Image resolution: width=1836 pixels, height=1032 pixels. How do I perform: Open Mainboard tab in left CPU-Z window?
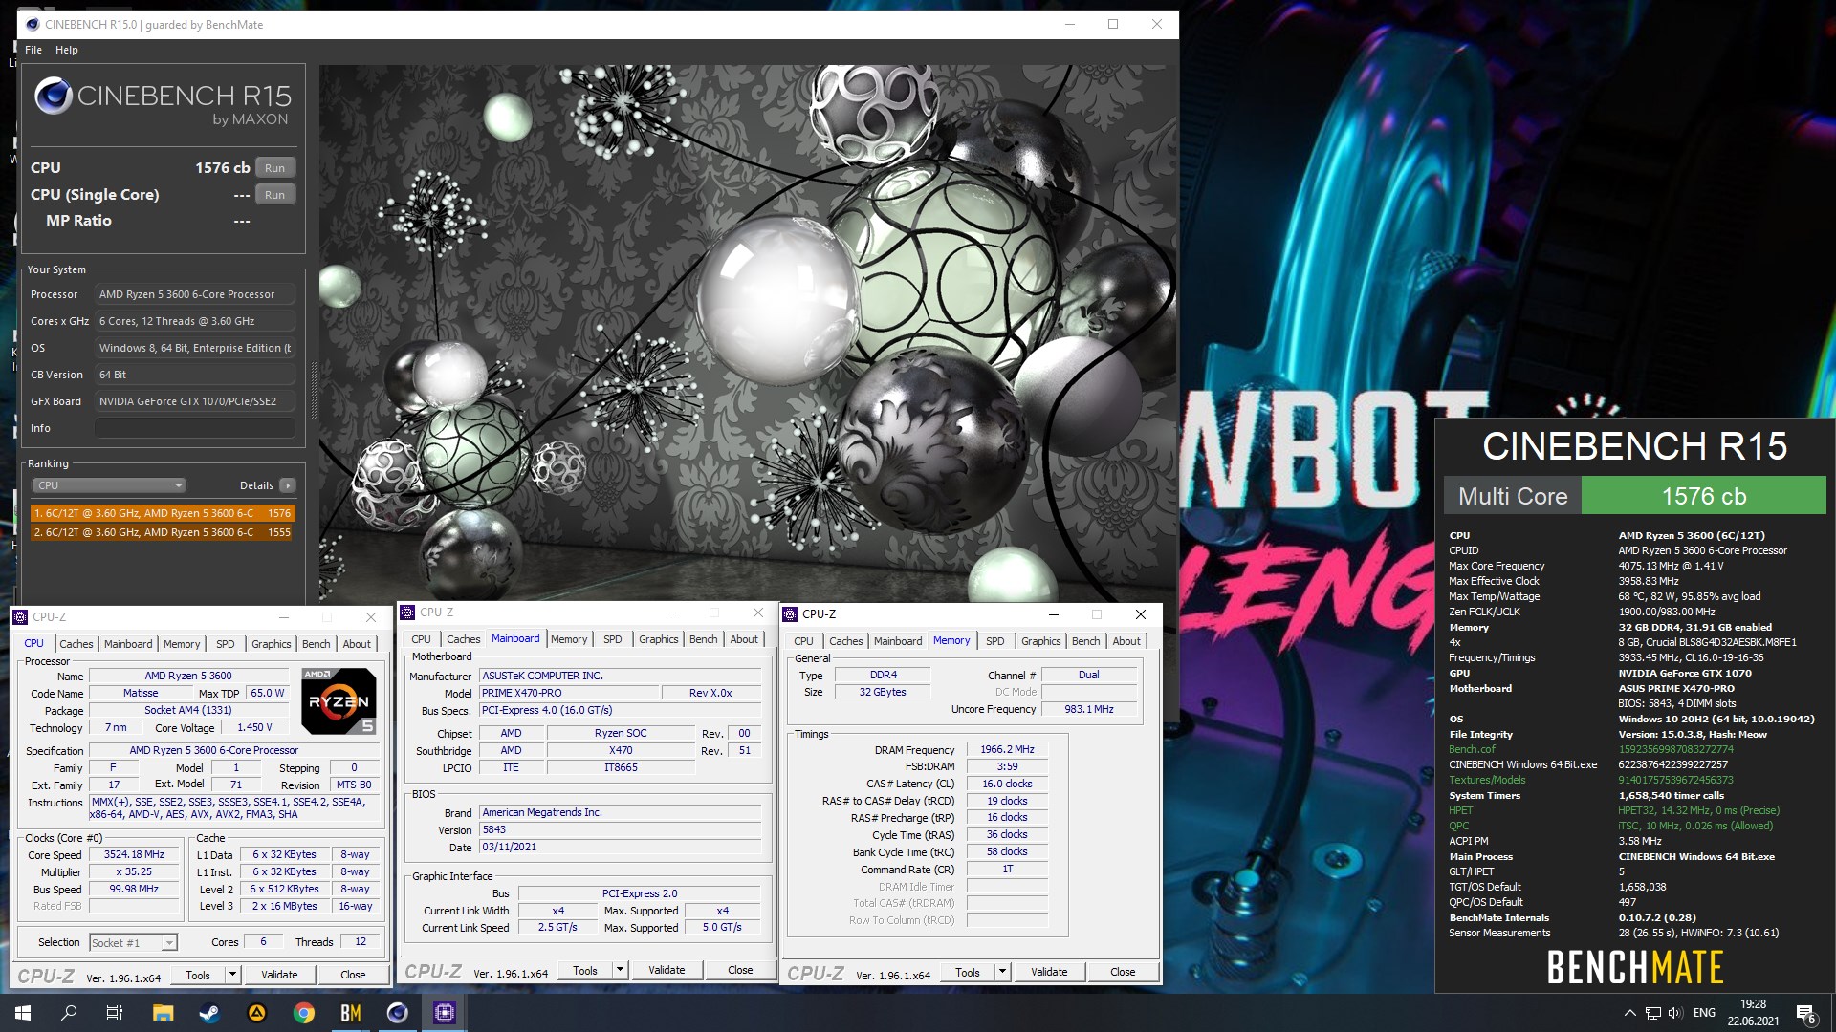(x=128, y=644)
